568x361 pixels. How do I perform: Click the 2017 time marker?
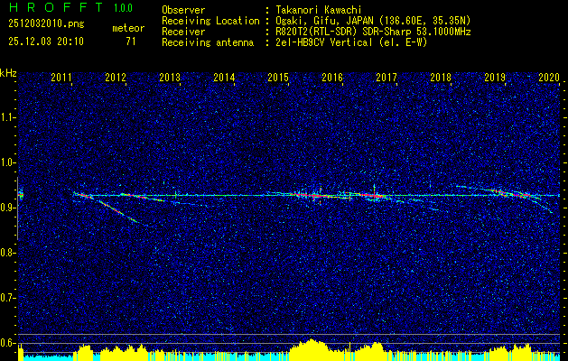coord(386,77)
